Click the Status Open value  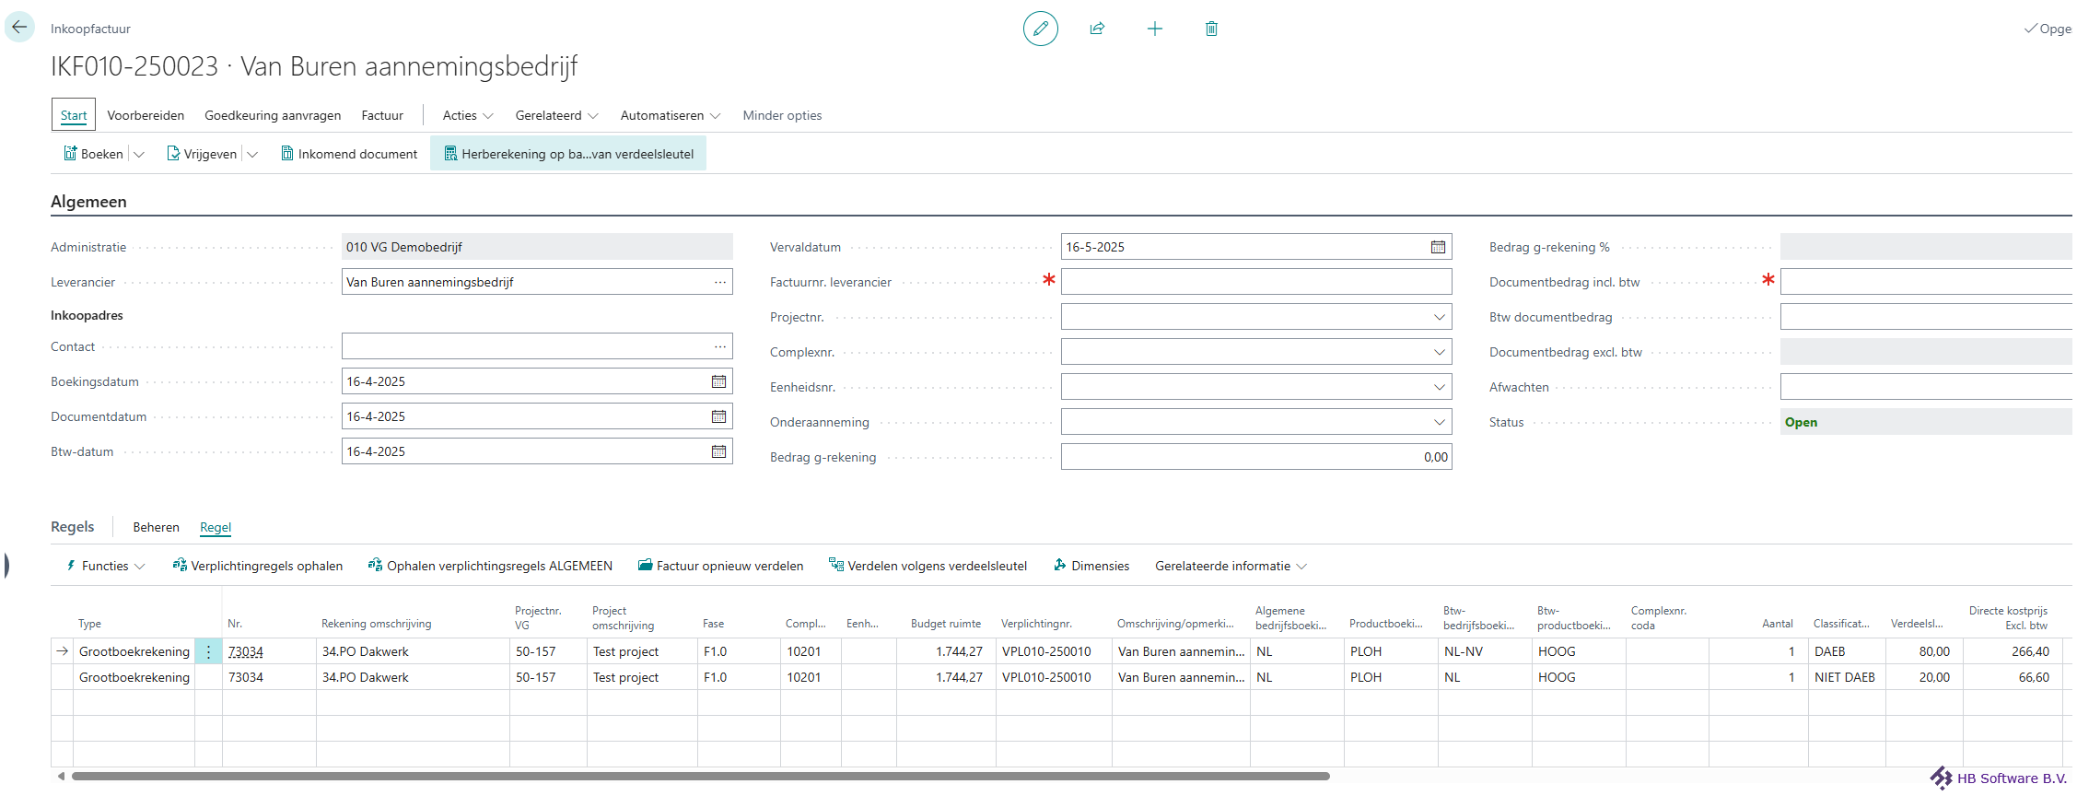click(1801, 422)
